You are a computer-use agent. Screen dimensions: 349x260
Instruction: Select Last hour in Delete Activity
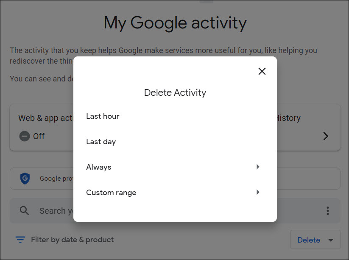103,116
